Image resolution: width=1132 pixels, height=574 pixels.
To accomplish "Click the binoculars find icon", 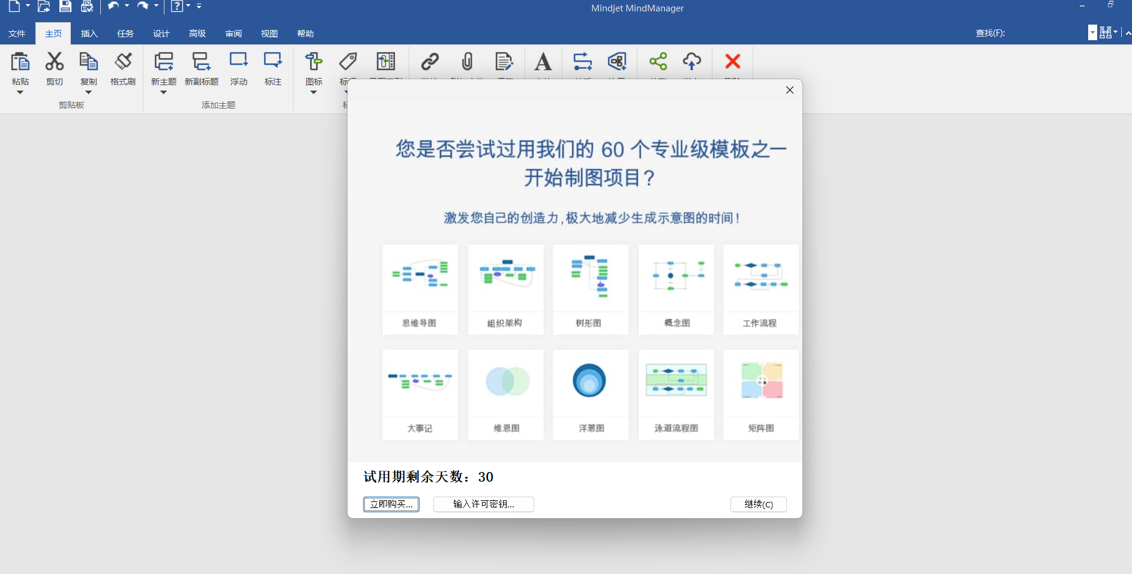I will point(1105,32).
